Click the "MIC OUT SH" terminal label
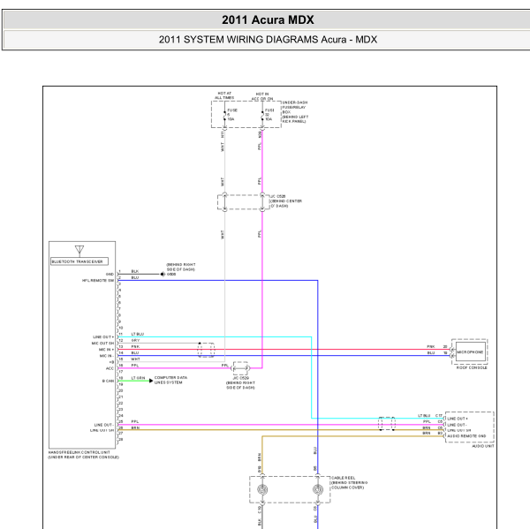 (x=102, y=344)
